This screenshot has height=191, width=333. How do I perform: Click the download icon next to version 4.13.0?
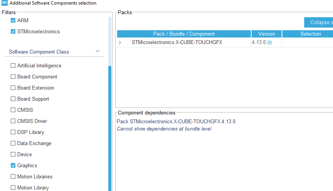(270, 42)
